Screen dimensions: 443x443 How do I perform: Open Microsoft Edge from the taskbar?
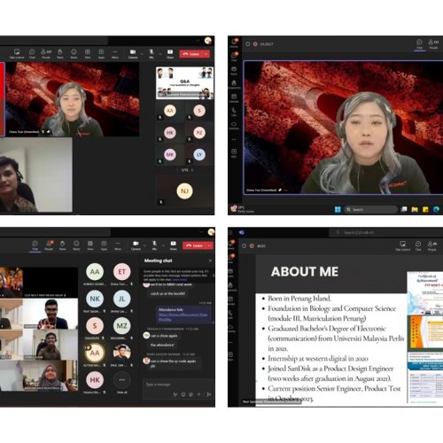coord(436,209)
